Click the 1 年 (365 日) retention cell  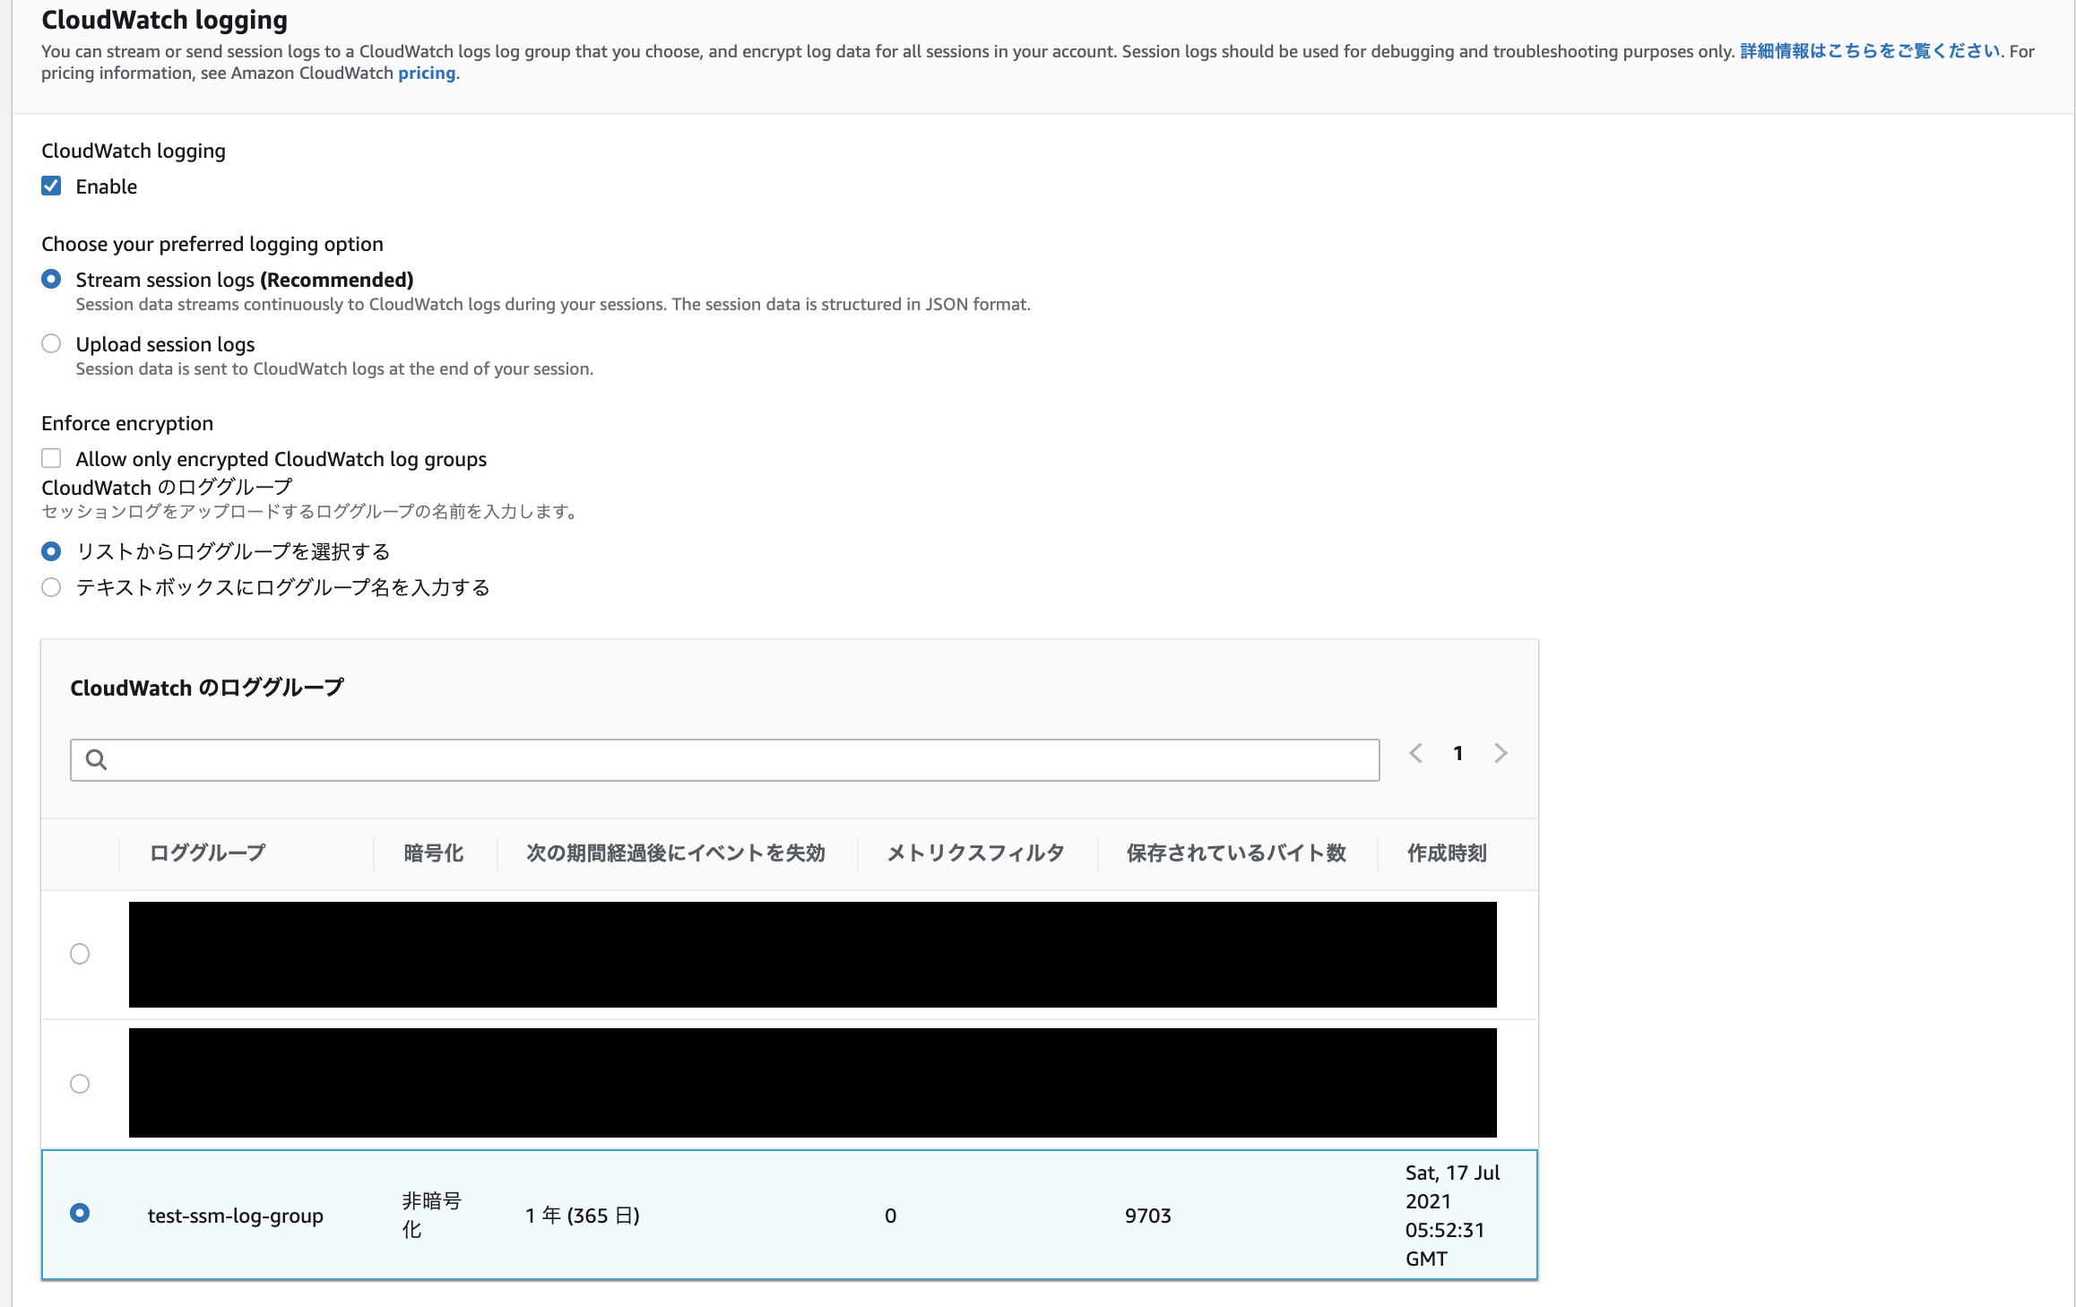coord(583,1216)
